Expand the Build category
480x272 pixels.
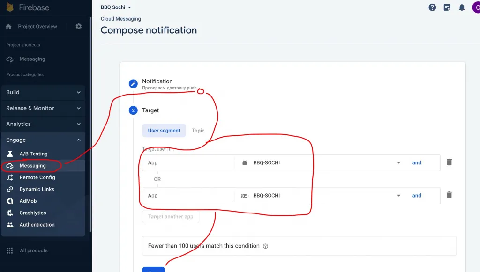coord(43,92)
